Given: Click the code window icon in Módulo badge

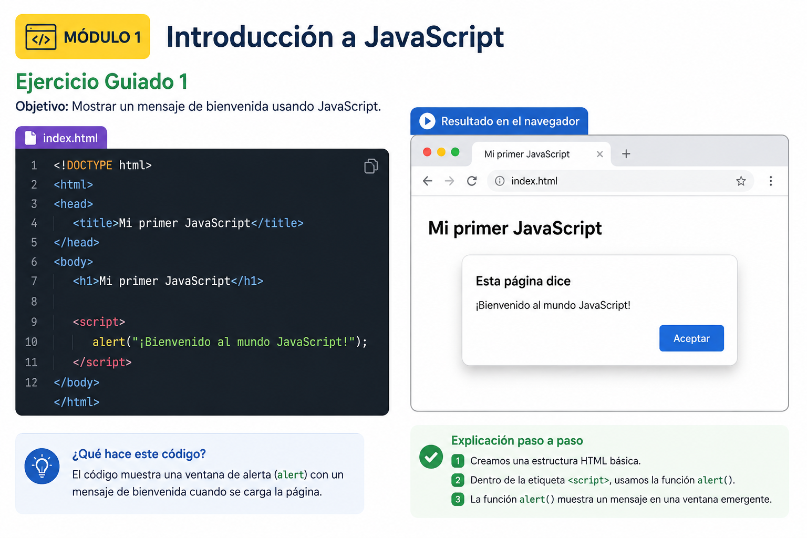Looking at the screenshot, I should point(41,37).
